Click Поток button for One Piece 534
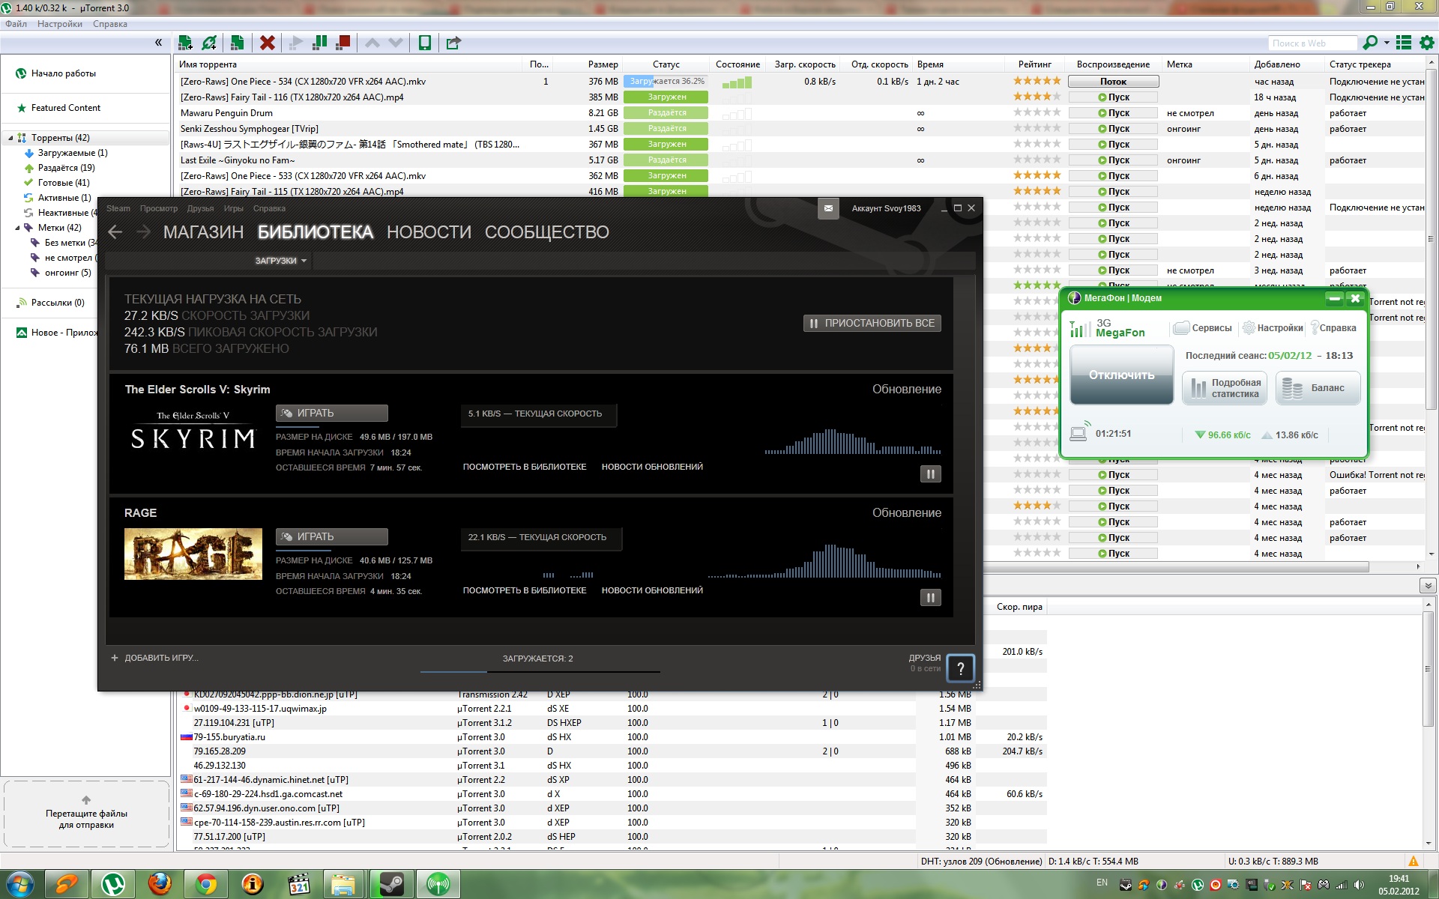 pyautogui.click(x=1113, y=82)
